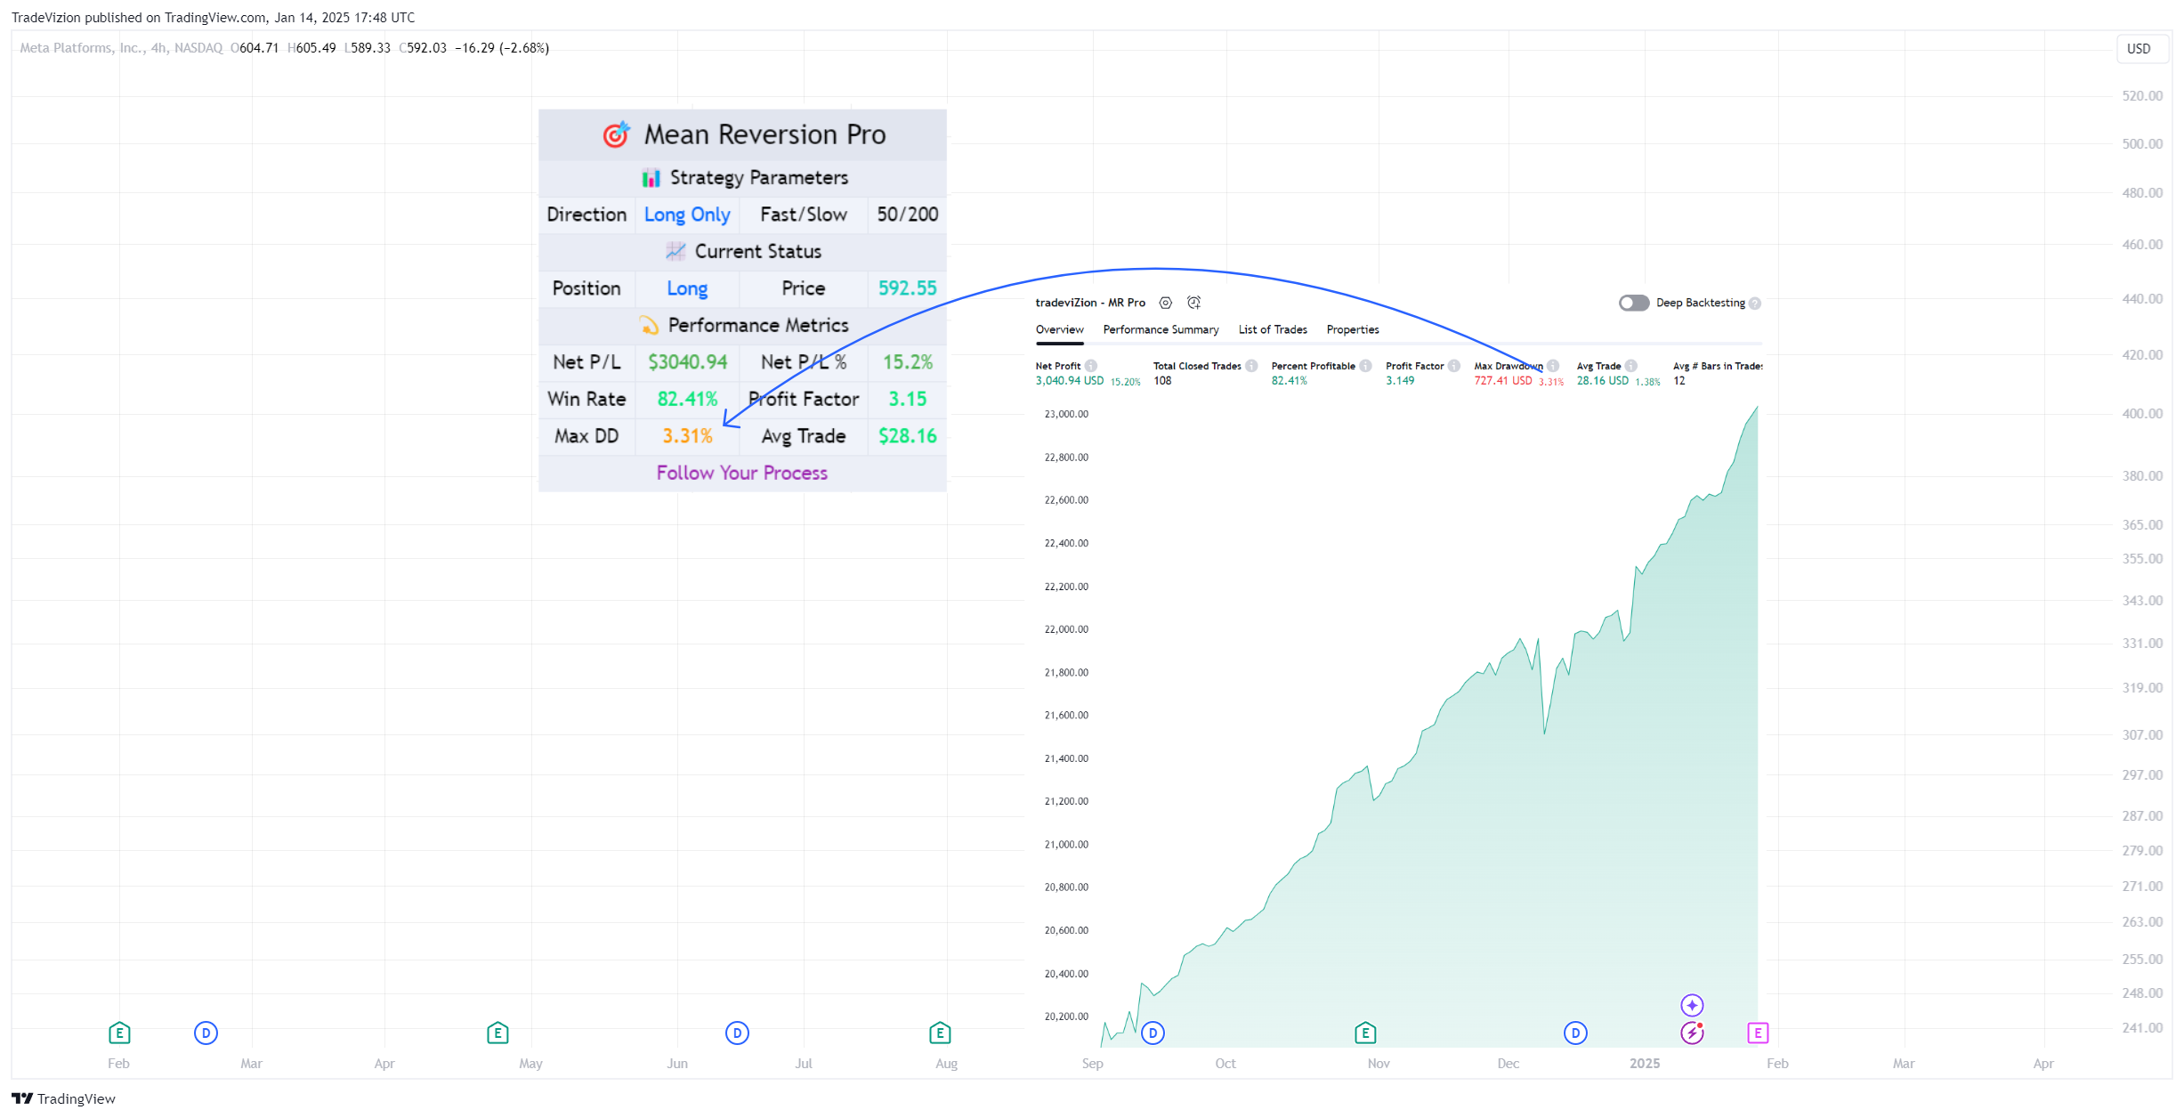Click the Deep Backtesting help question icon
Image resolution: width=2184 pixels, height=1118 pixels.
1755,304
